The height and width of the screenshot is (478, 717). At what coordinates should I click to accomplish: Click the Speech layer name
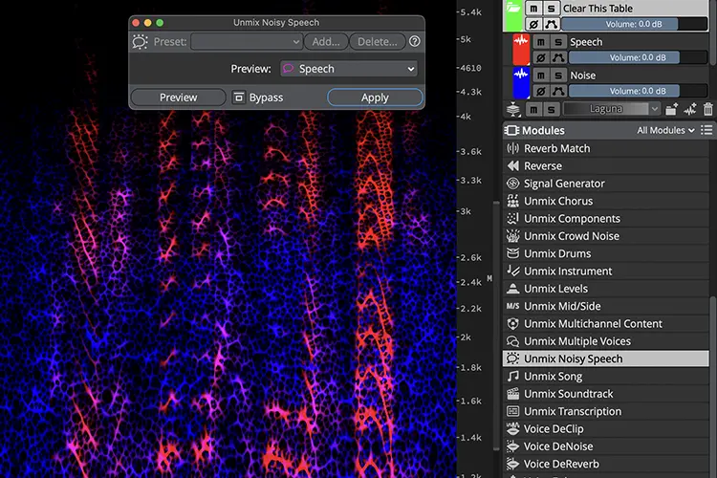coord(586,42)
